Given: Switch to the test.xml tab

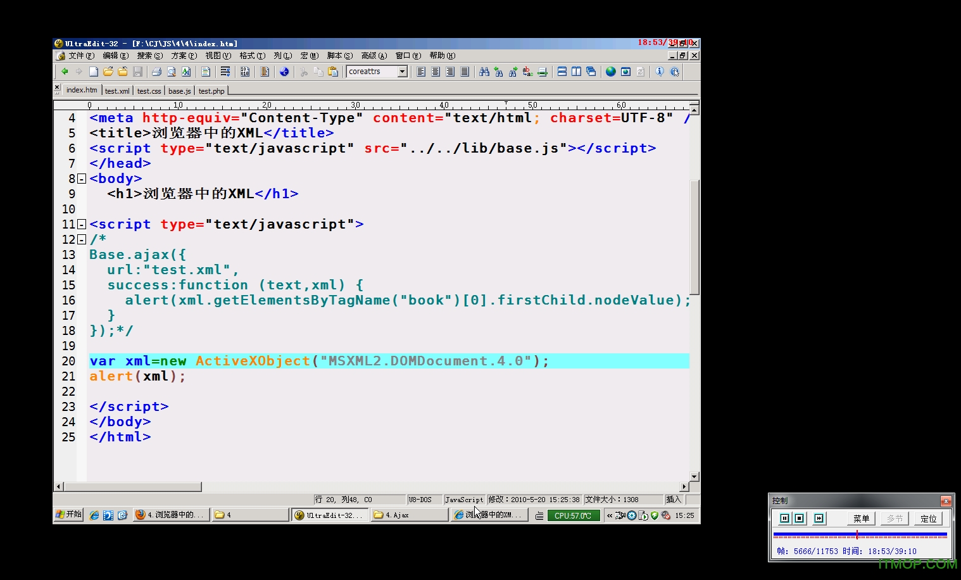Looking at the screenshot, I should [x=117, y=91].
